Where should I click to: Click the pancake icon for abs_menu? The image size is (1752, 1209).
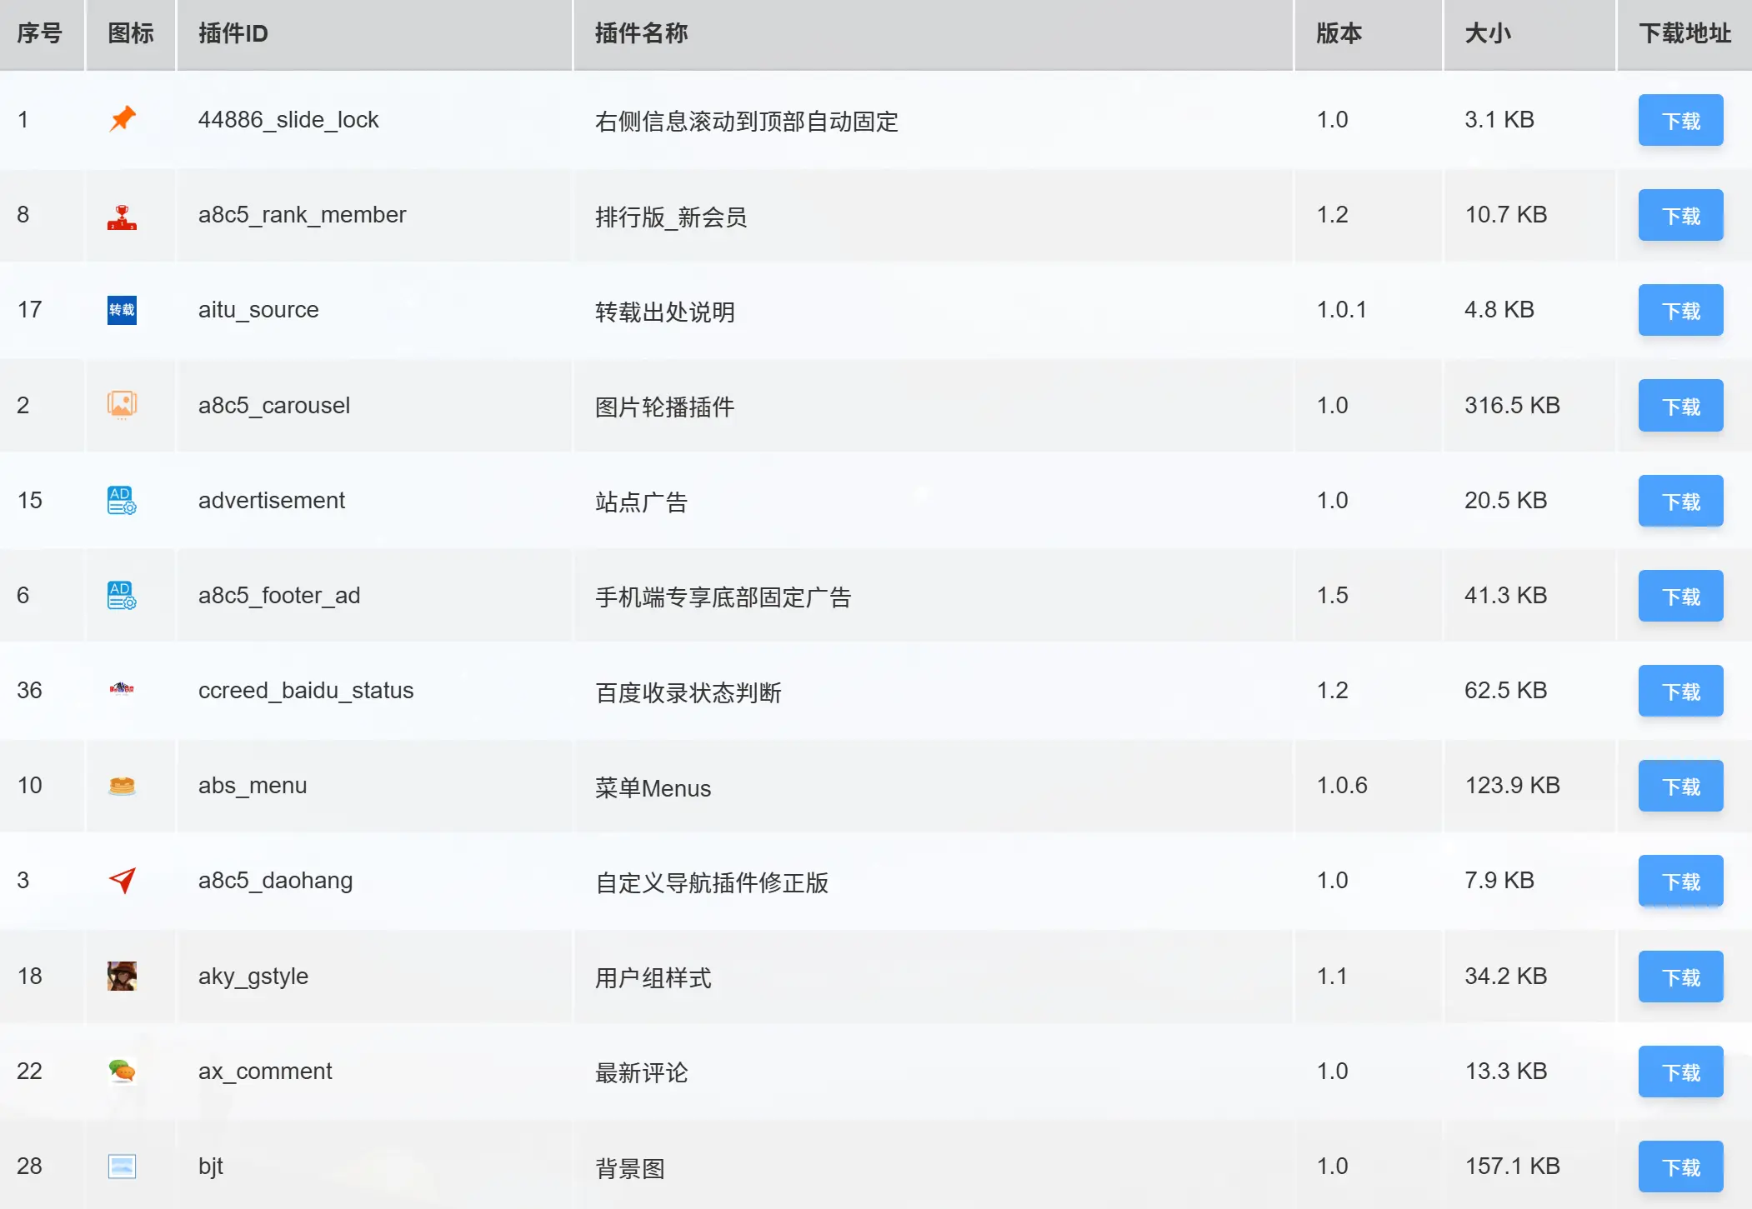tap(122, 785)
